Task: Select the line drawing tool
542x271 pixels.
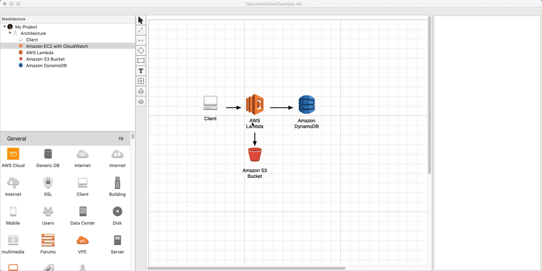Action: (141, 30)
